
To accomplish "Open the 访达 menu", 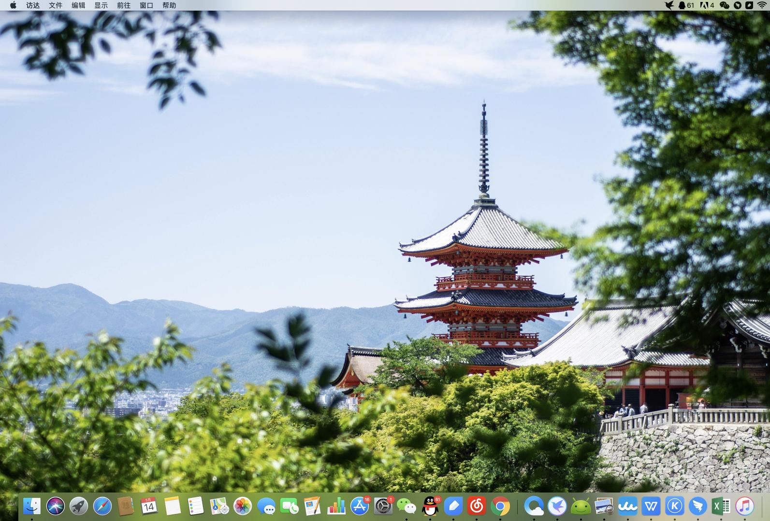I will click(x=33, y=5).
